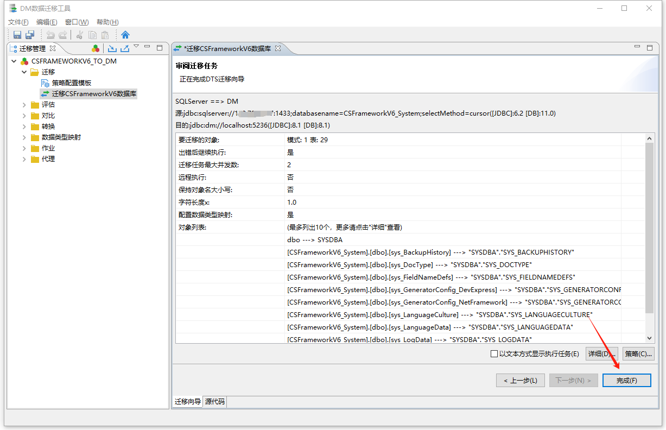This screenshot has height=430, width=666.
Task: Enable 以文本方式显示执行任务 checkbox
Action: point(494,354)
